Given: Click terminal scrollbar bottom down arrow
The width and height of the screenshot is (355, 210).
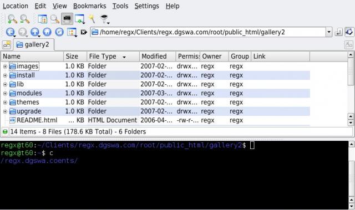Looking at the screenshot, I should coord(351,206).
